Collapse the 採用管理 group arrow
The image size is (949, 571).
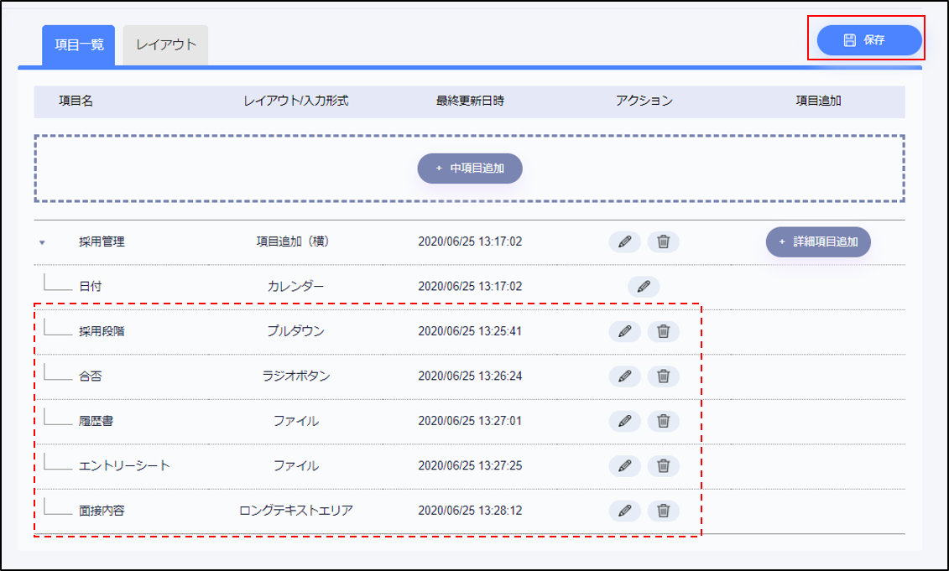42,242
